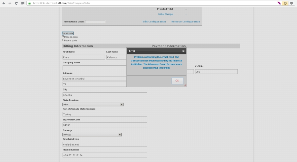Click the Recalculate button
Screen dimensions: 297x162
68,33
